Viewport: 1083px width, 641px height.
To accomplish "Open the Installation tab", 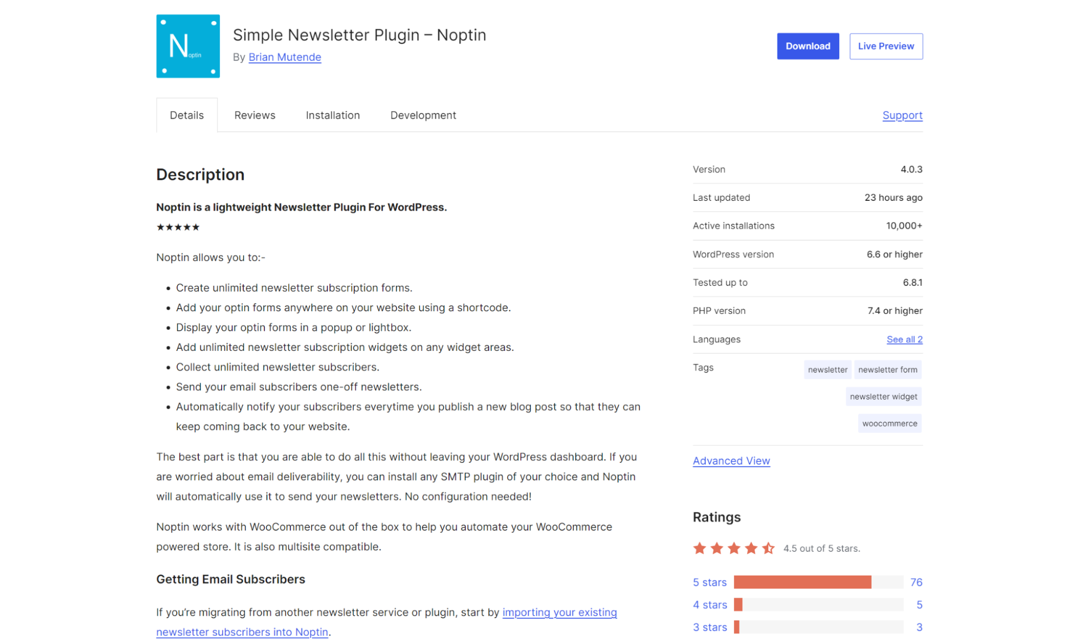I will coord(333,115).
